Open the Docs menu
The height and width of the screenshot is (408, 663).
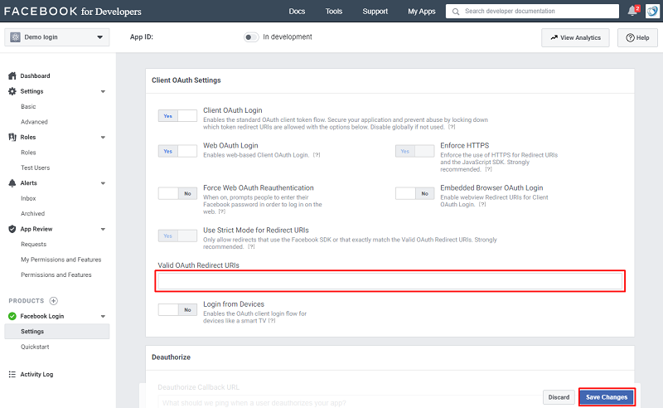[297, 12]
